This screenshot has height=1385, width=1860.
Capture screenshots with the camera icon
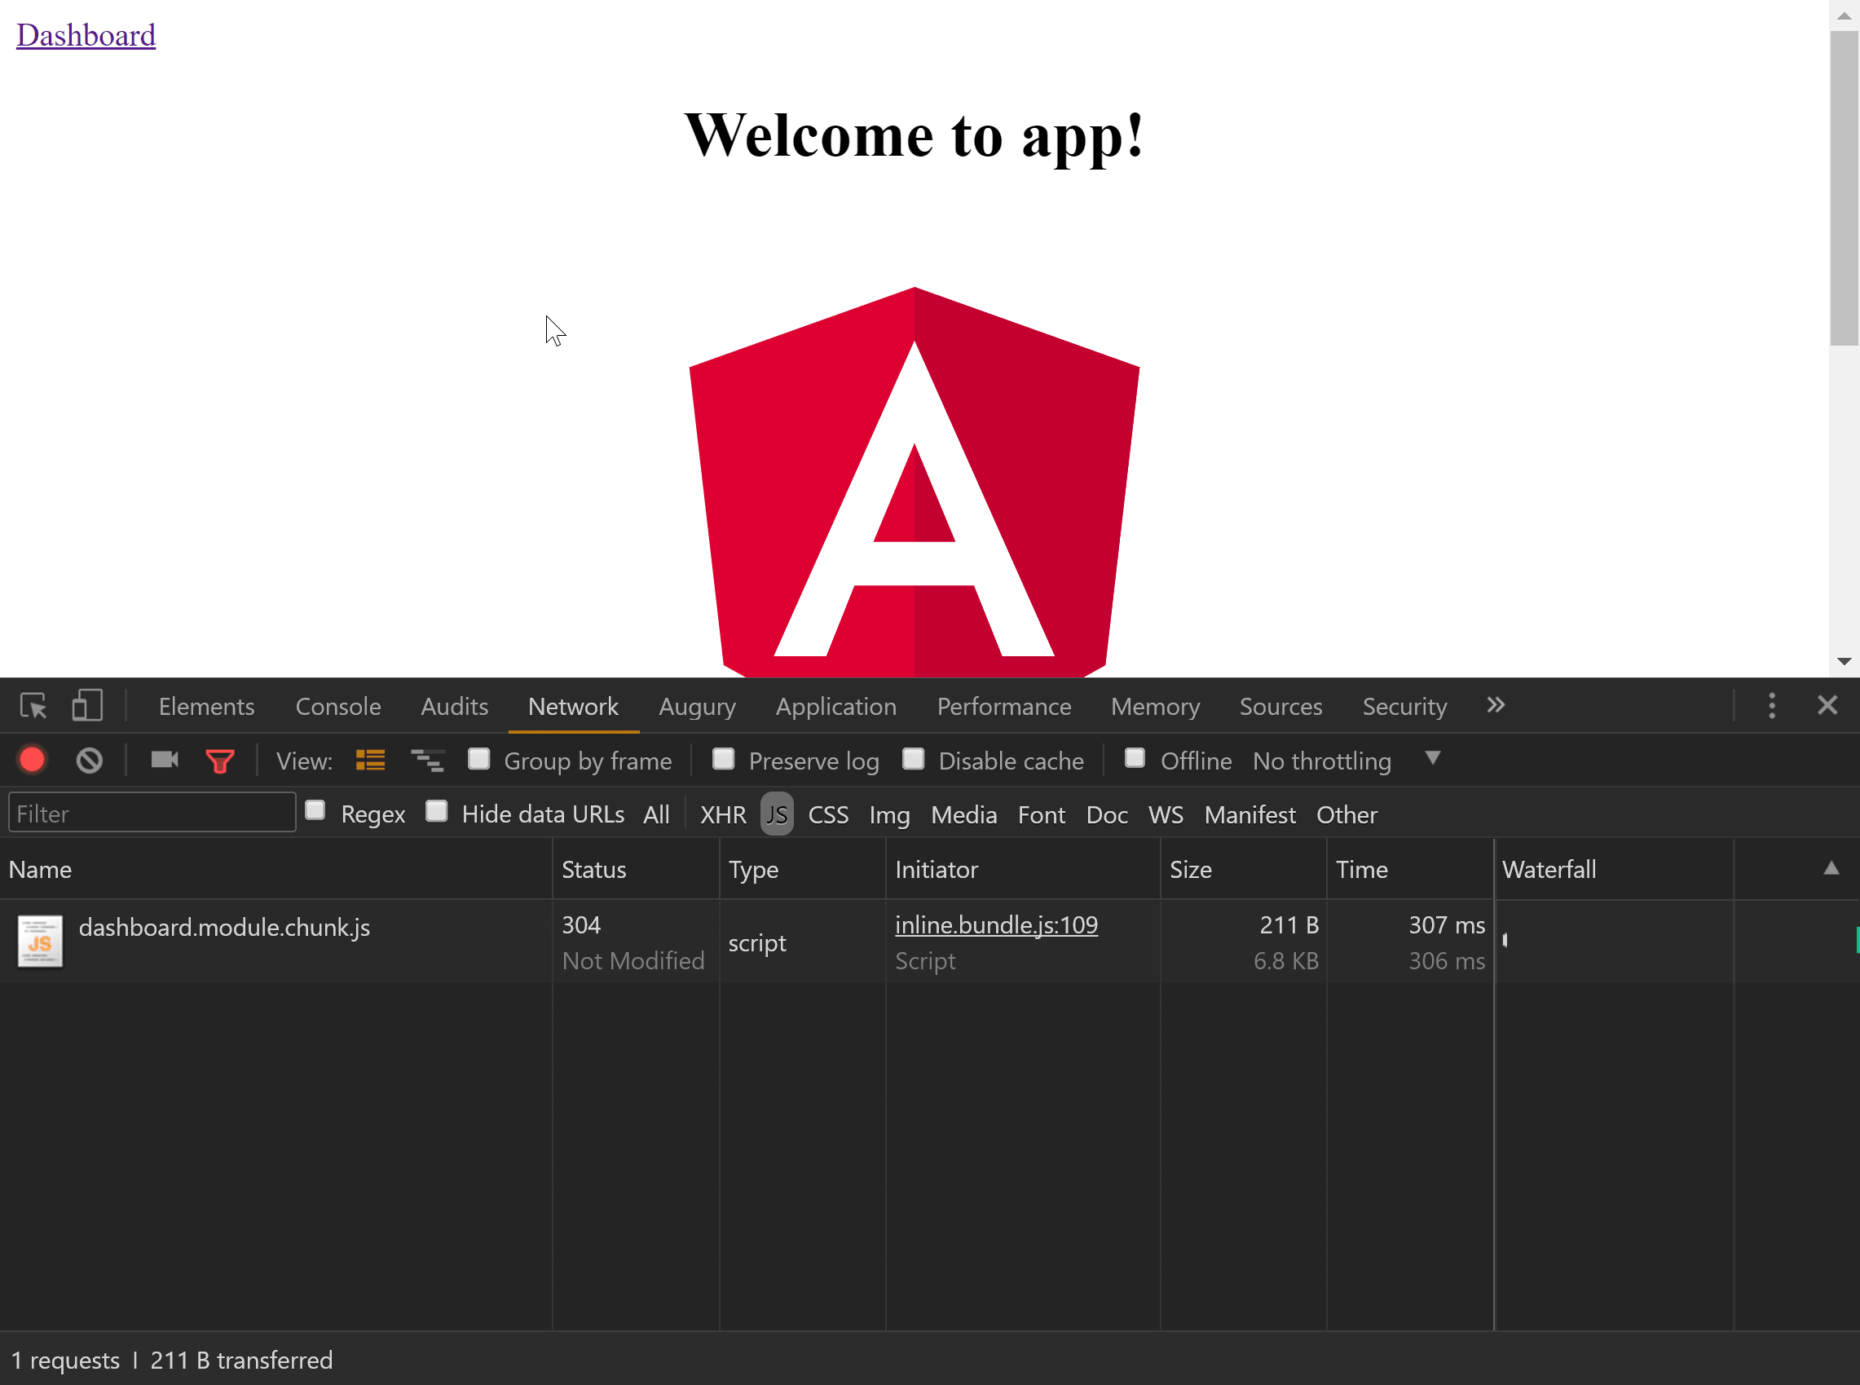coord(165,760)
